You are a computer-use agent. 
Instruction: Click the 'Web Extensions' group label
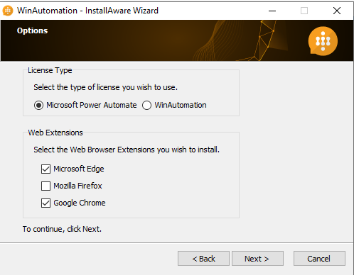tap(55, 133)
